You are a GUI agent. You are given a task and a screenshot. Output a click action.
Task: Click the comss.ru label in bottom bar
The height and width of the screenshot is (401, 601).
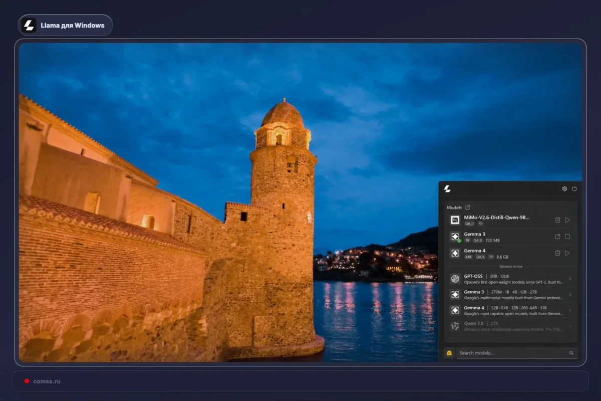tap(47, 381)
